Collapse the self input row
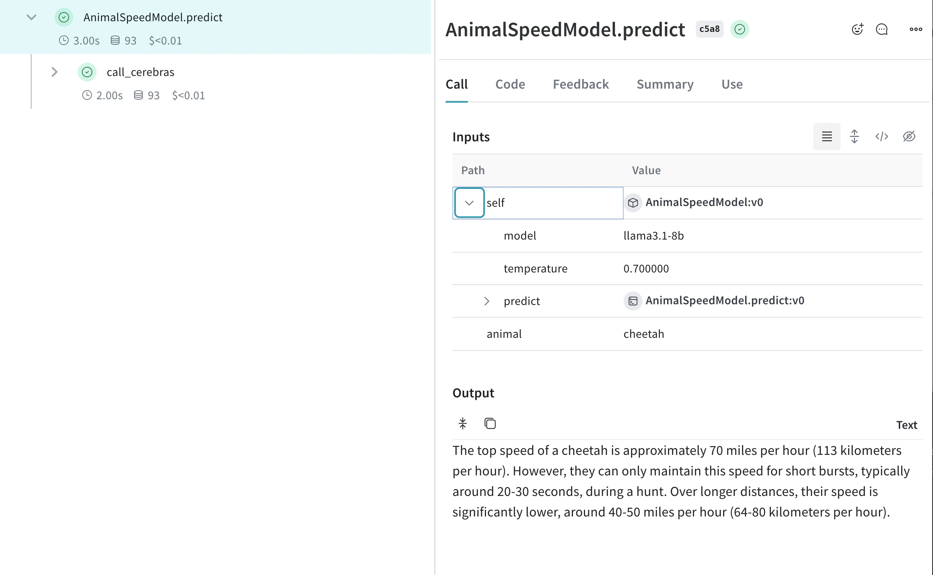Image resolution: width=933 pixels, height=575 pixels. point(469,203)
